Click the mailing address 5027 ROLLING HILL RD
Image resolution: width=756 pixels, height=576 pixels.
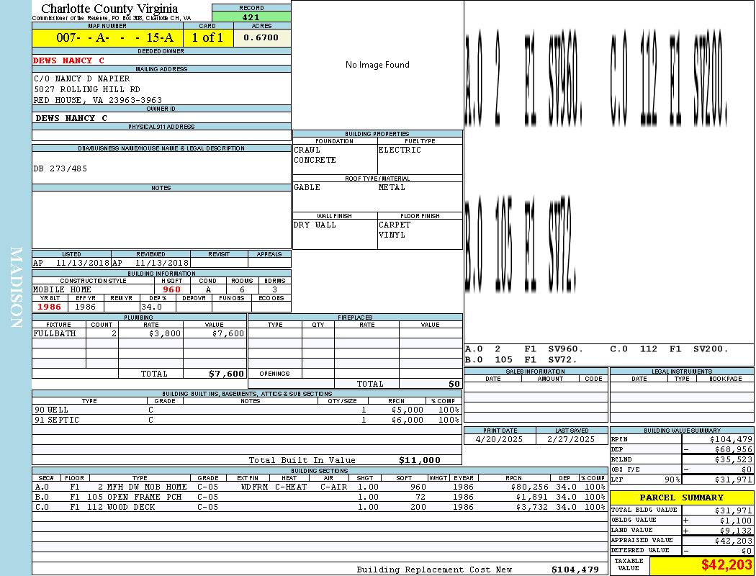(86, 89)
